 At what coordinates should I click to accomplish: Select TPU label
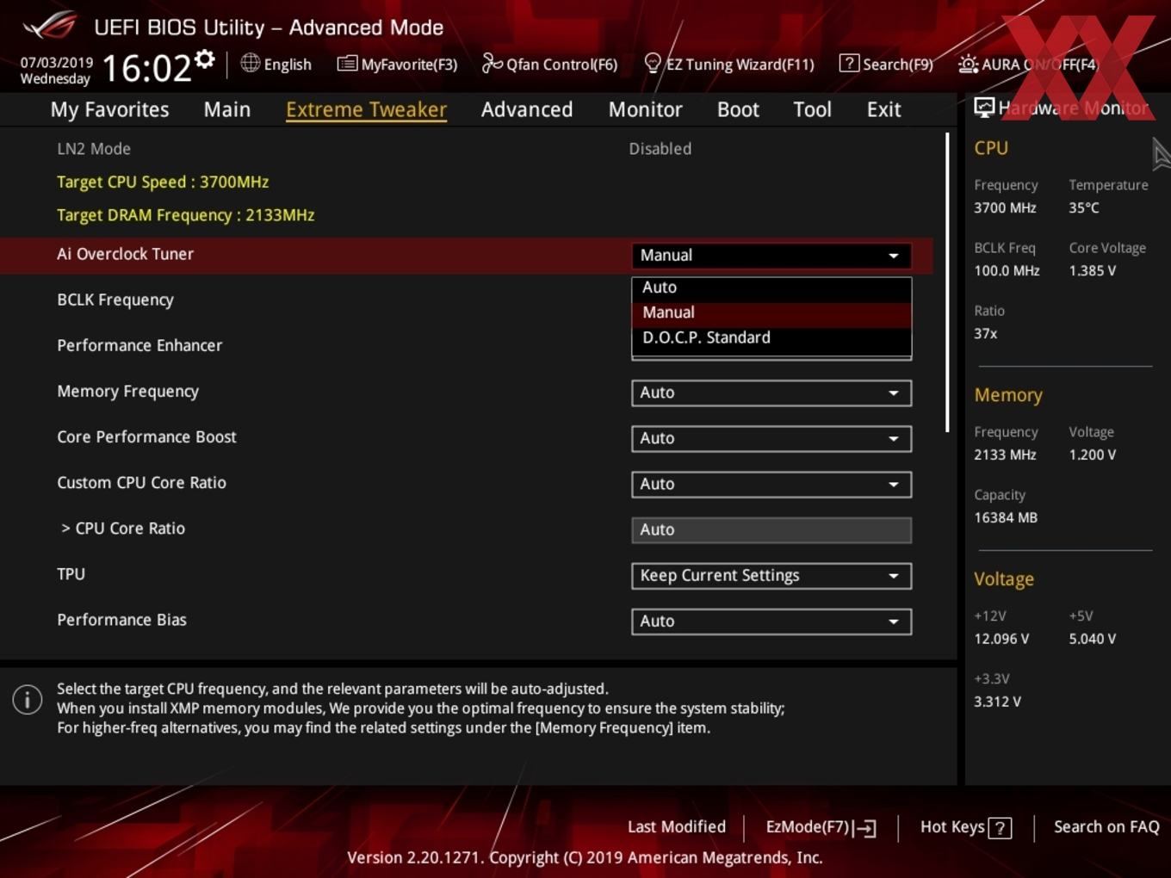pyautogui.click(x=71, y=574)
